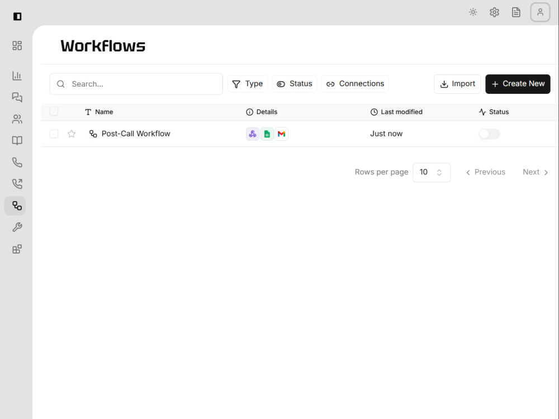Click the green Google Sheets icon
This screenshot has width=559, height=419.
coord(267,134)
